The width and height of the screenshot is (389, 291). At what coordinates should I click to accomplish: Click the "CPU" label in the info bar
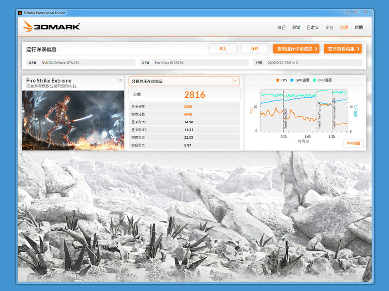(x=145, y=63)
